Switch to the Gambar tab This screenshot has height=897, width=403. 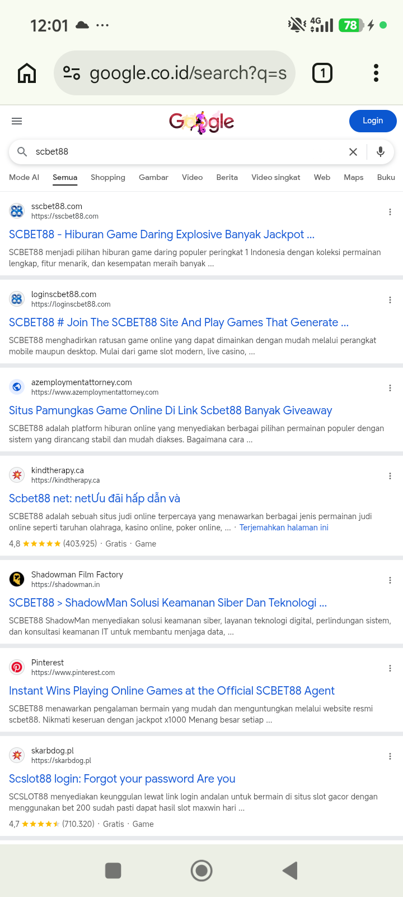[153, 177]
